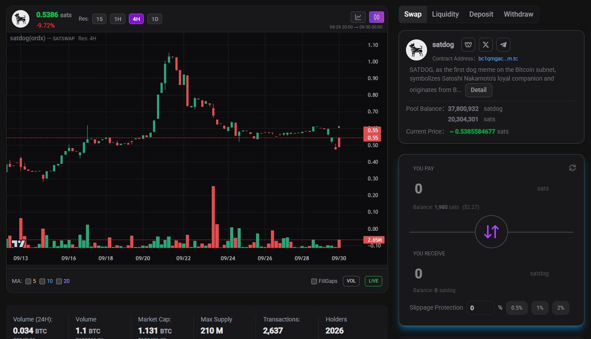The height and width of the screenshot is (339, 591).
Task: Click the Balance 0 satdog text
Action: [x=434, y=290]
